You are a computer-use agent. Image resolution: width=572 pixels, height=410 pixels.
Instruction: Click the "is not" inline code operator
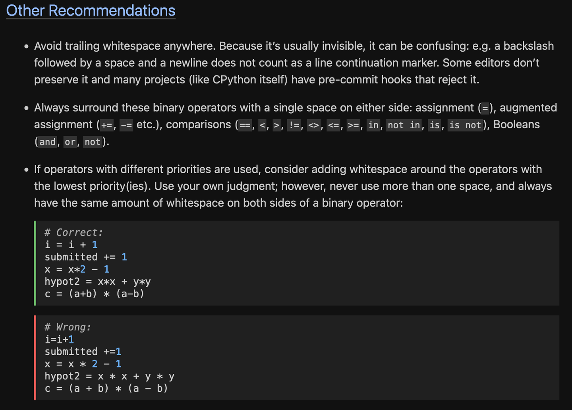point(464,125)
